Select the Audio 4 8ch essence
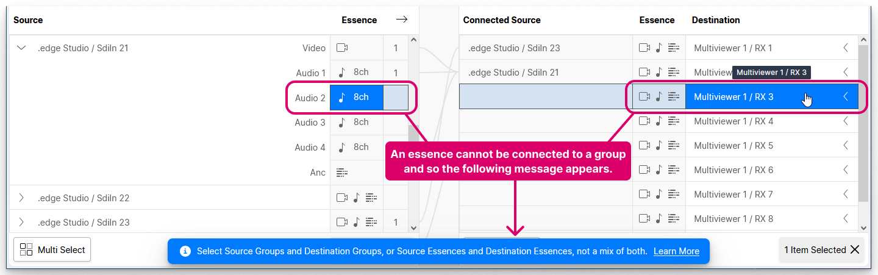This screenshot has width=878, height=275. 356,148
